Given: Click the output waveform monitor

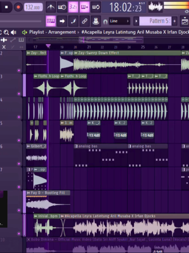Looking at the screenshot, I should click(156, 7).
